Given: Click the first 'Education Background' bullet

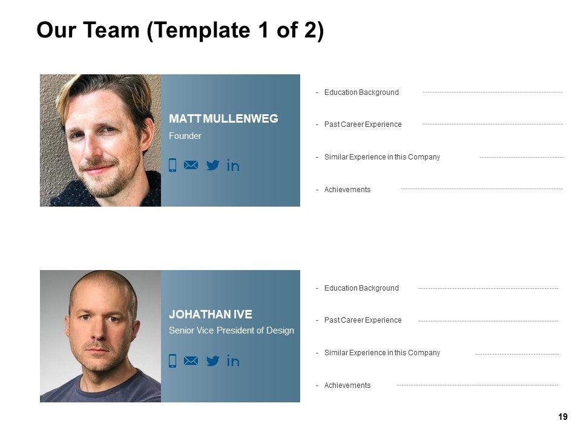Looking at the screenshot, I should point(361,92).
